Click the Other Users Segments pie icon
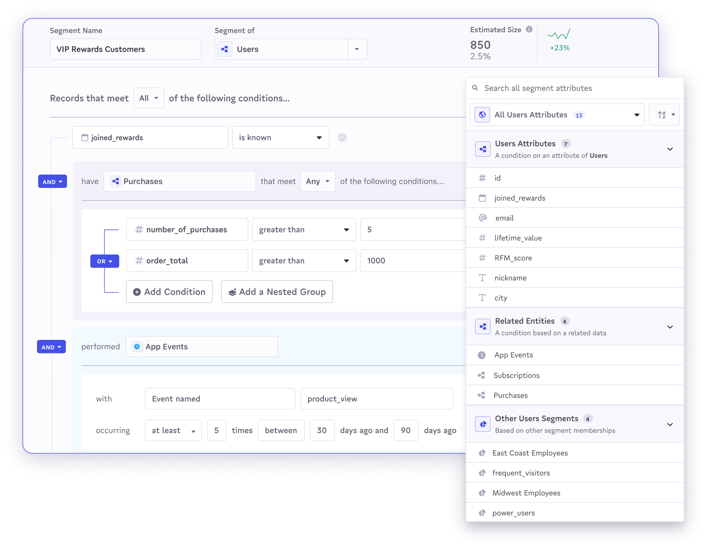This screenshot has height=548, width=706. pyautogui.click(x=483, y=424)
